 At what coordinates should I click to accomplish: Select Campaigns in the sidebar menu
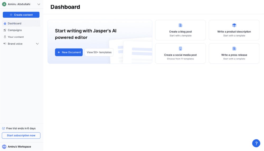15,30
